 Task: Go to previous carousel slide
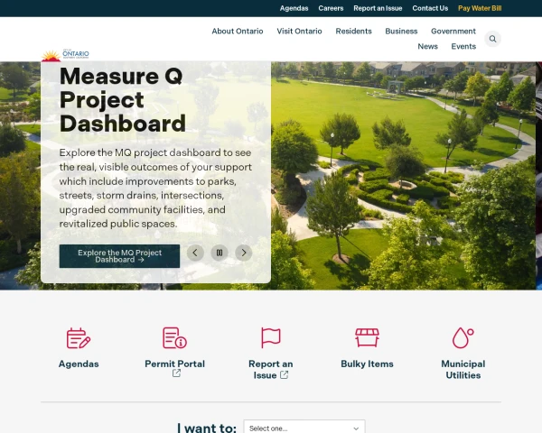click(x=195, y=253)
